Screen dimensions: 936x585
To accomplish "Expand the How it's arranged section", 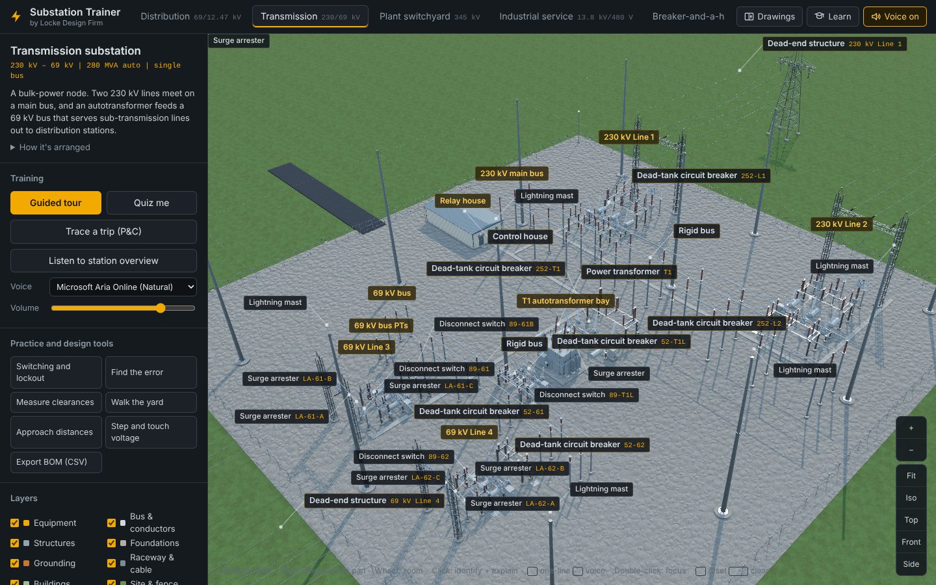I will pos(50,148).
